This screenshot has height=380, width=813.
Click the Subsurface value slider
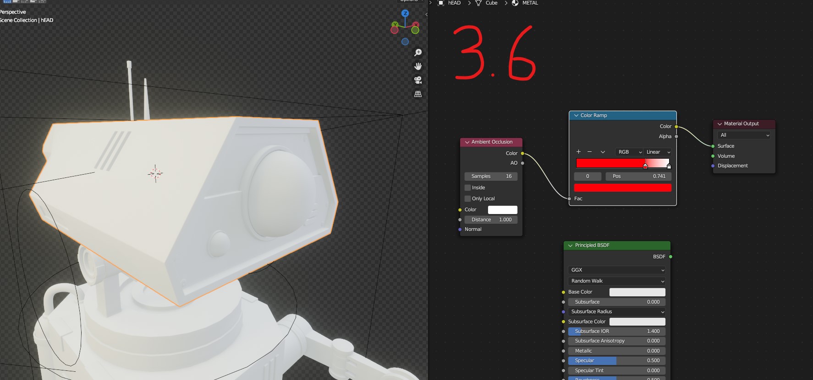click(x=617, y=302)
